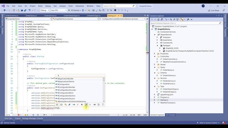
Task: Toggle highlighted Track Active Item icon in Solution Explorer
Action: coord(182,20)
